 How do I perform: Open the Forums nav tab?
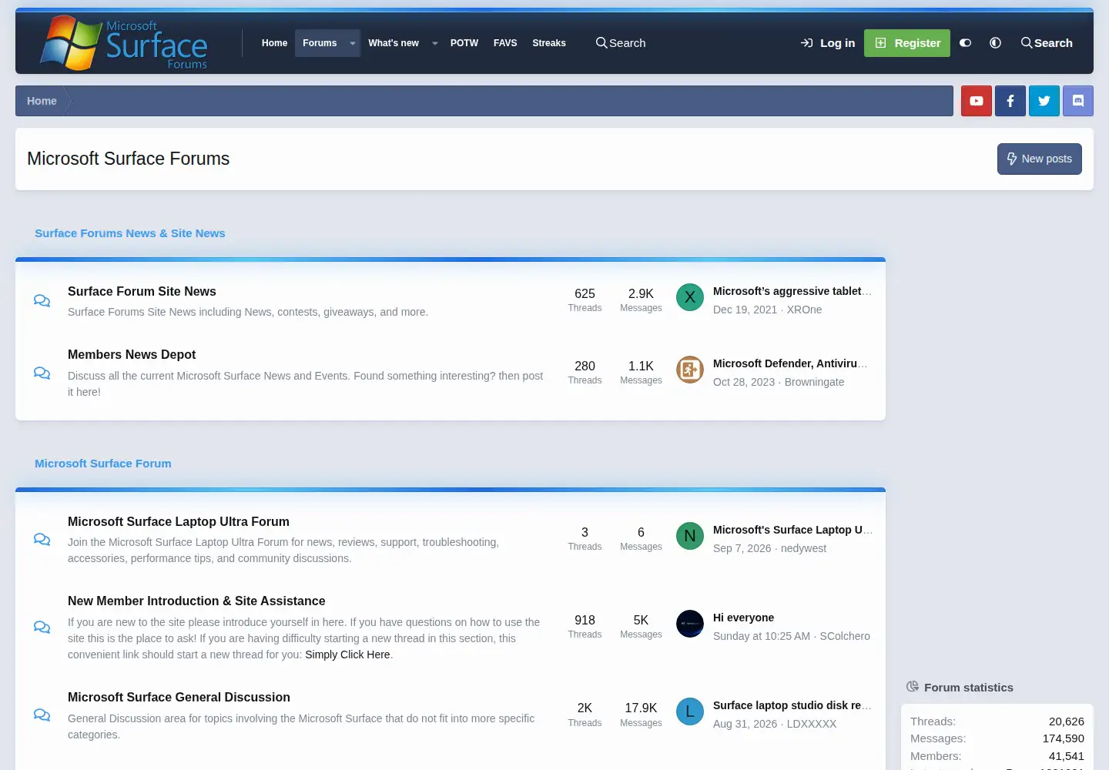click(x=320, y=43)
